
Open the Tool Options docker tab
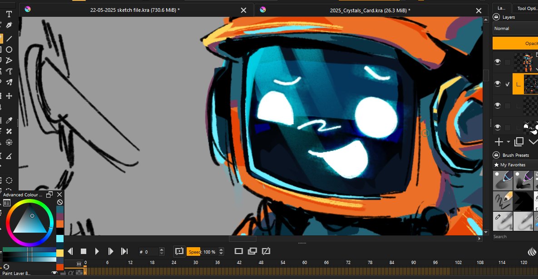pyautogui.click(x=527, y=8)
